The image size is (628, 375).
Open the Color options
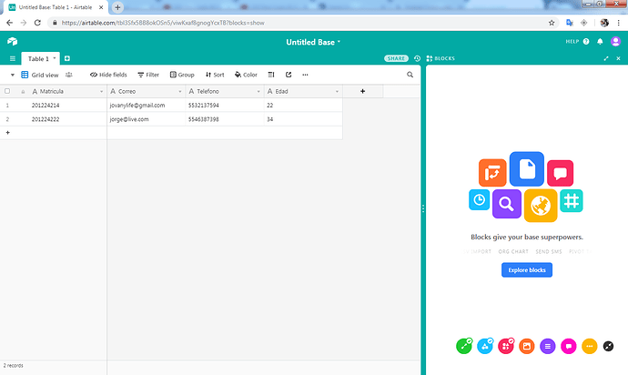pos(246,75)
